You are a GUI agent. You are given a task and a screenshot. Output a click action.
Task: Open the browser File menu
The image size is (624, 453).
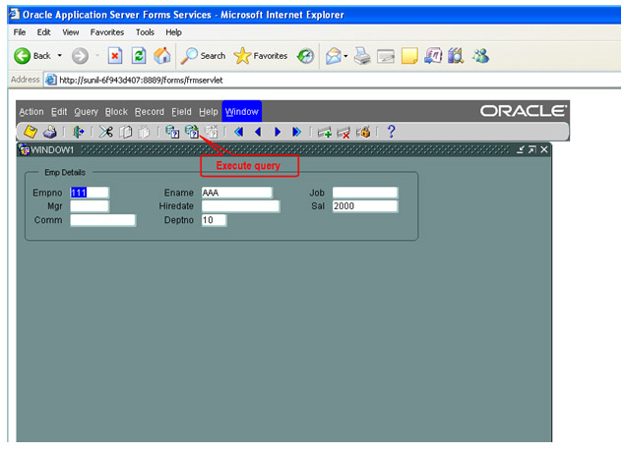[x=20, y=32]
